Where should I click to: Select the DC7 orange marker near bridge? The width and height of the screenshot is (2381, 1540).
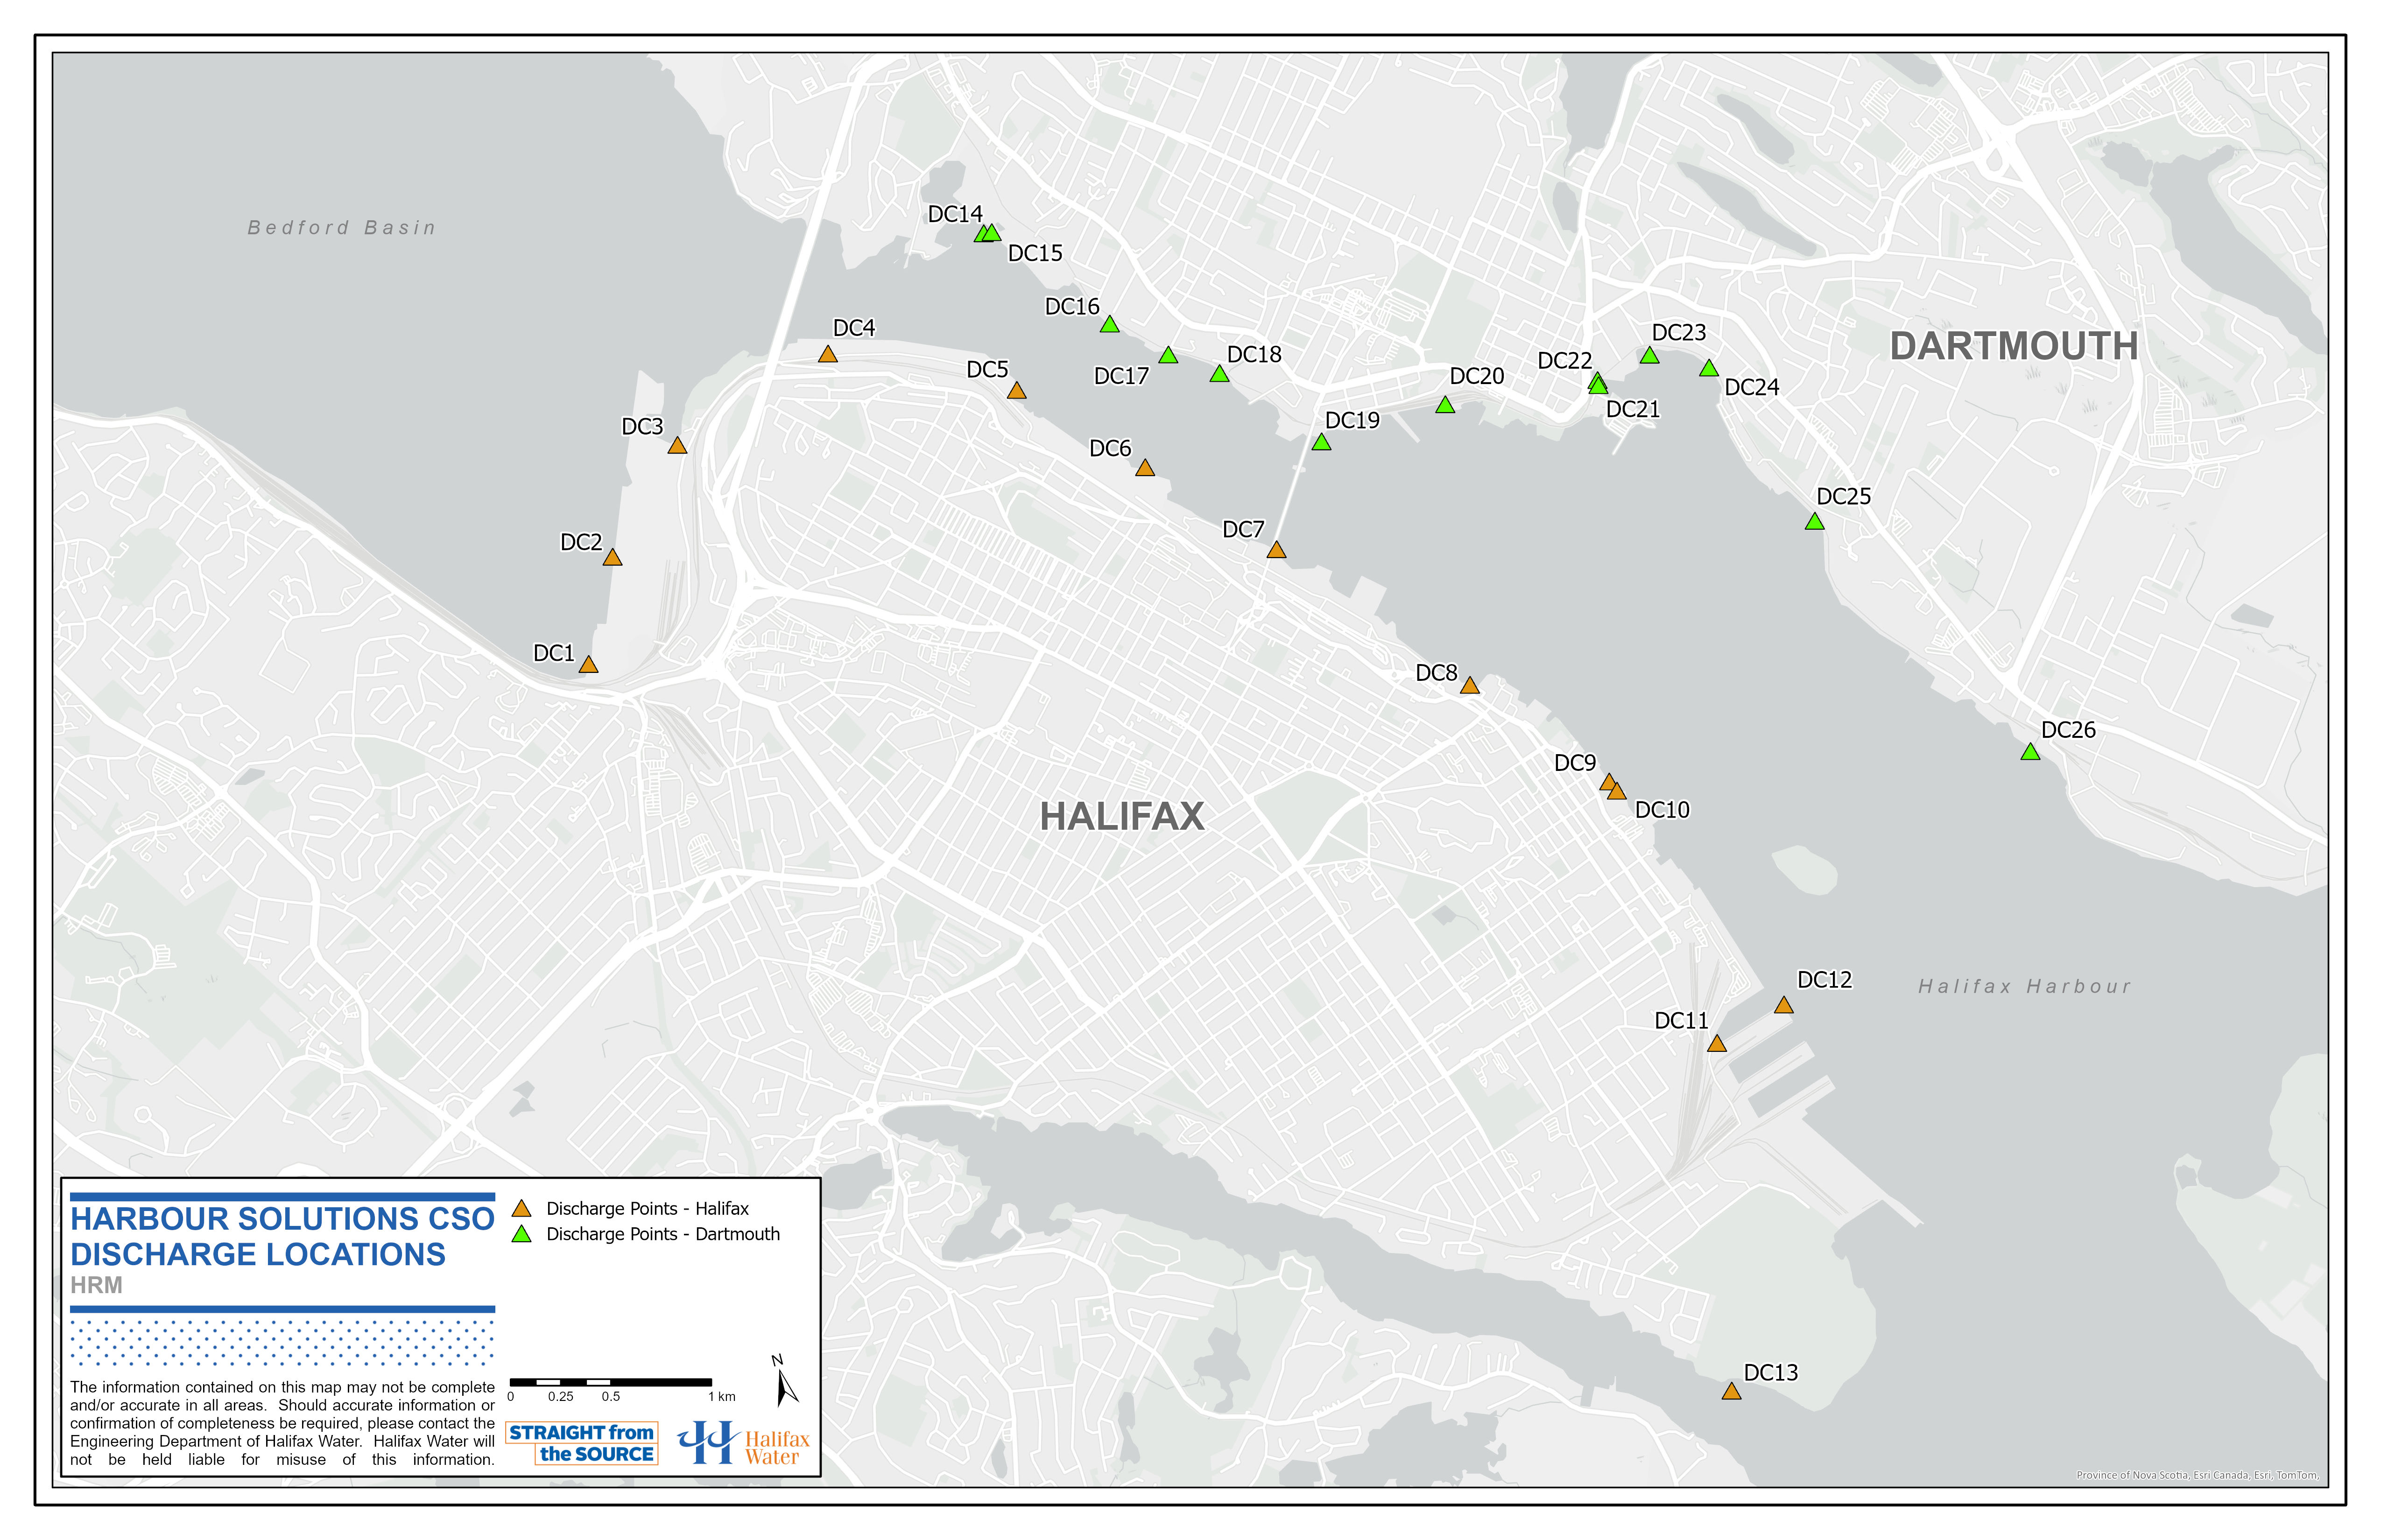pos(1276,551)
